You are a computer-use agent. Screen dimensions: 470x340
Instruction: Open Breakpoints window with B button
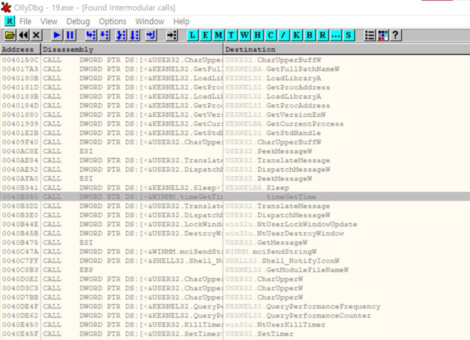[x=309, y=35]
